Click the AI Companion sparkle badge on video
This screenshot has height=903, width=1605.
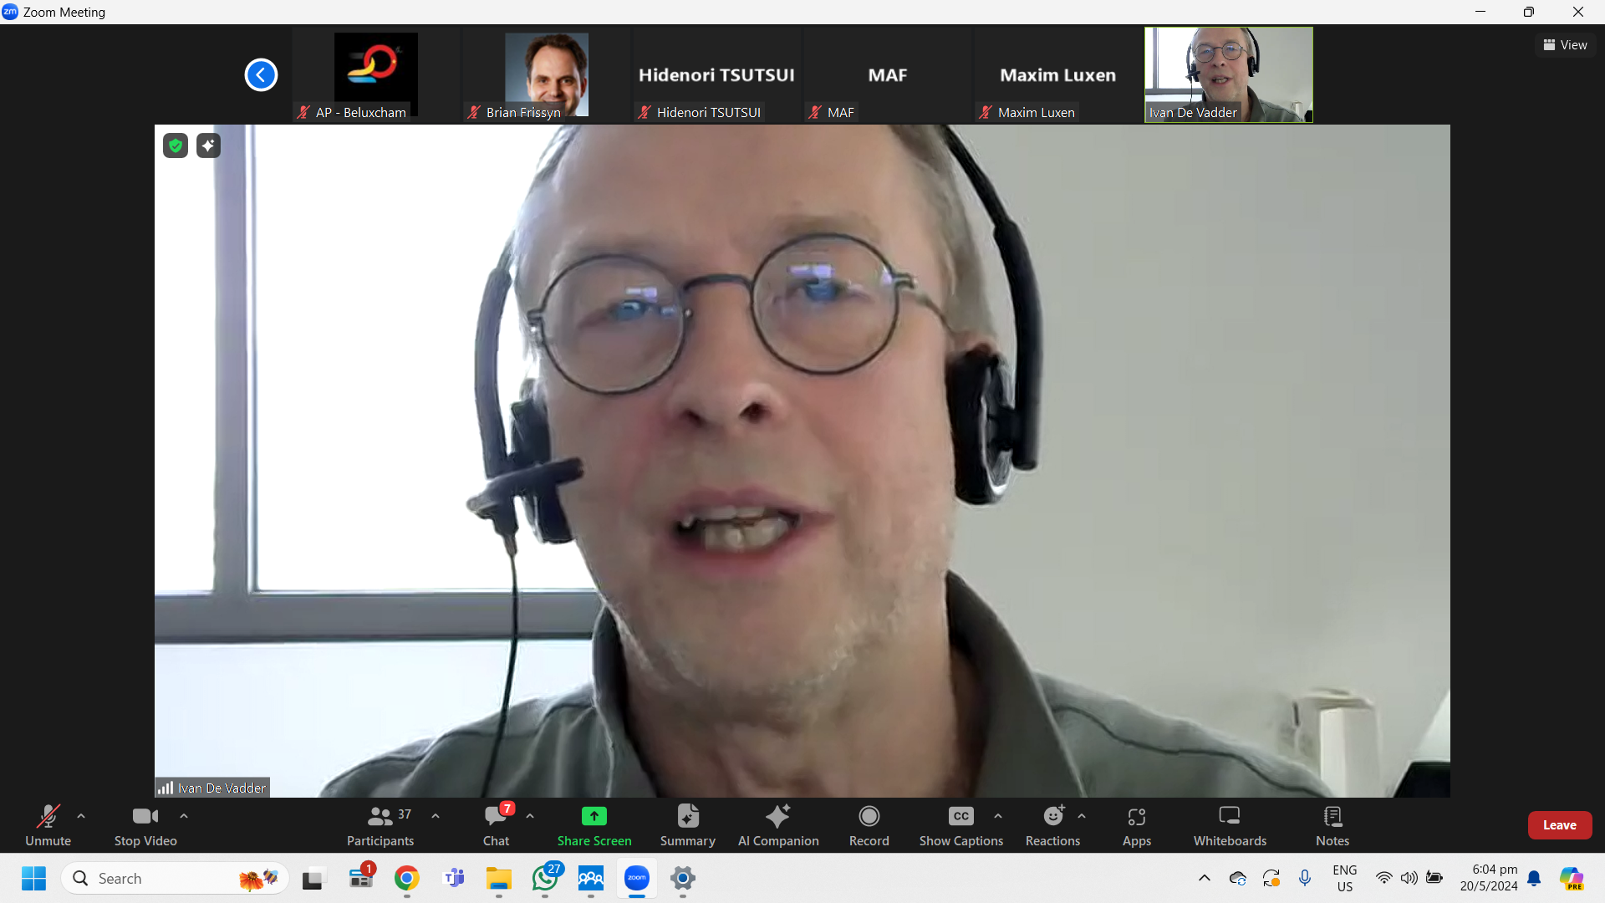click(x=208, y=145)
